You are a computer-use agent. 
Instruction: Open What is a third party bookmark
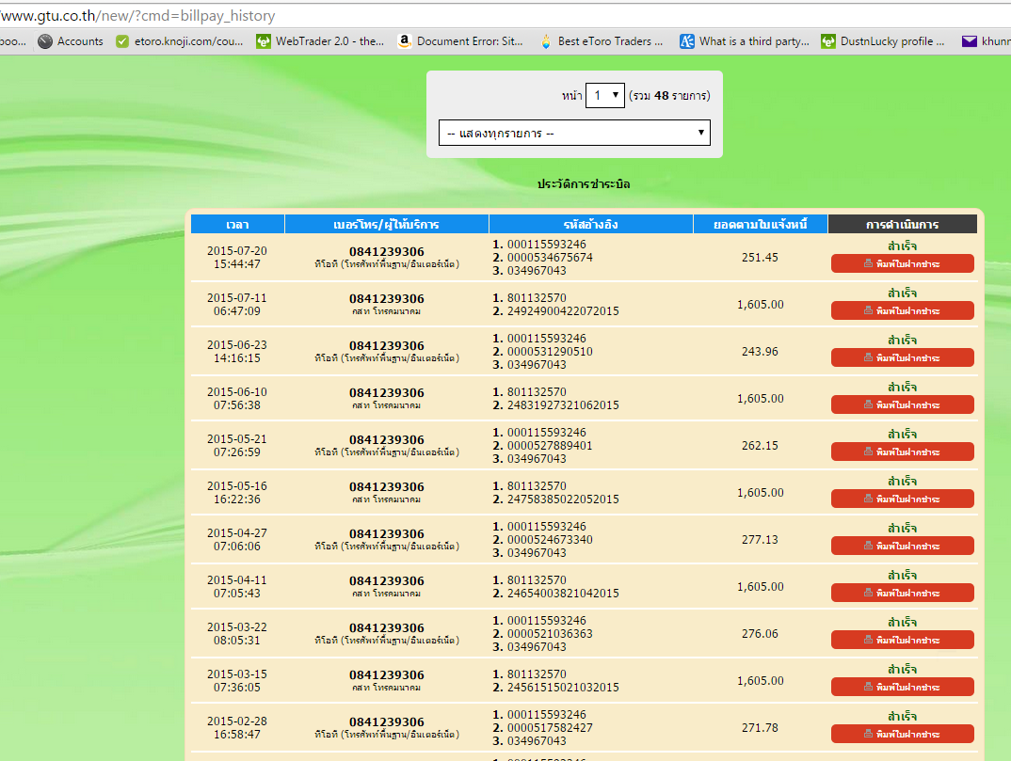745,41
